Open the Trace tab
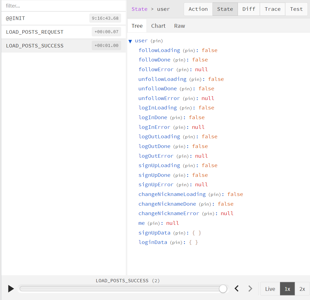 pyautogui.click(x=272, y=9)
